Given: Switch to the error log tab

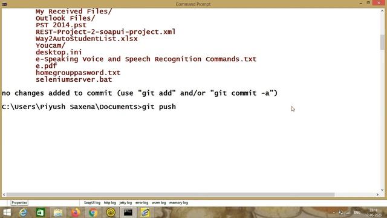Looking at the screenshot, I should [x=141, y=203].
